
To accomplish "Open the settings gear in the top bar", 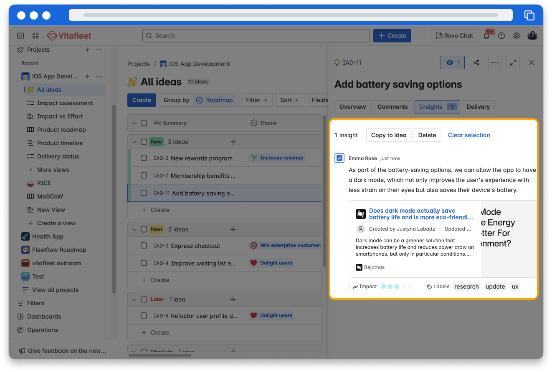I will [x=517, y=36].
